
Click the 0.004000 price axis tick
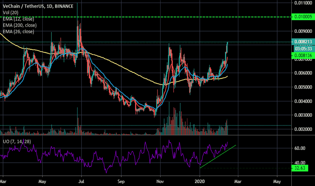[x=303, y=101]
